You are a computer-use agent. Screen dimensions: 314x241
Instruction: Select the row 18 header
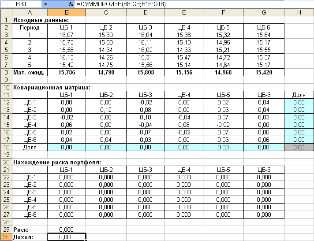[6, 147]
